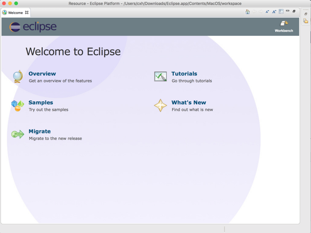Follow the 'Go through tutorials' link

[x=192, y=80]
